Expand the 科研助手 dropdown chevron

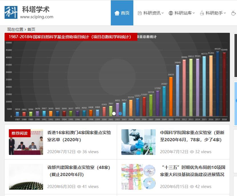click(x=224, y=13)
